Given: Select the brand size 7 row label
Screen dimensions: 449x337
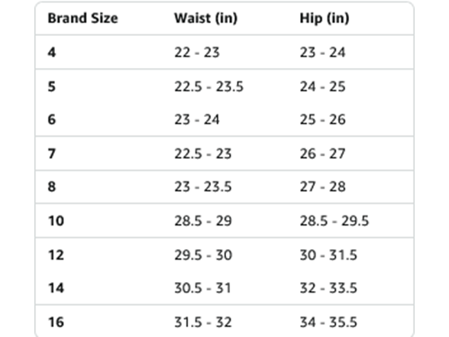Looking at the screenshot, I should pyautogui.click(x=52, y=154).
